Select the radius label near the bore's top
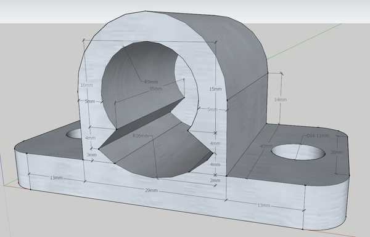Screen dimensions: 370x237 coord(151,82)
